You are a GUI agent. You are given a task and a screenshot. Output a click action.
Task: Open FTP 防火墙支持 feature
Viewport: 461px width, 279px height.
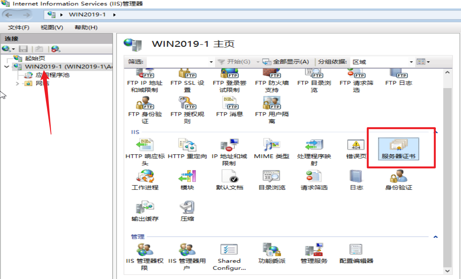point(272,81)
